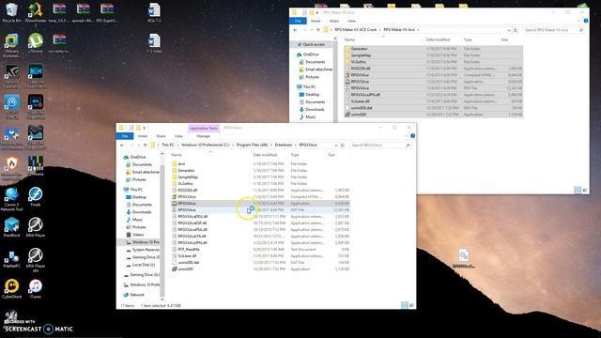601x338 pixels.
Task: Open the File tab in RPG Maker VX Ace window
Action: tap(298, 21)
